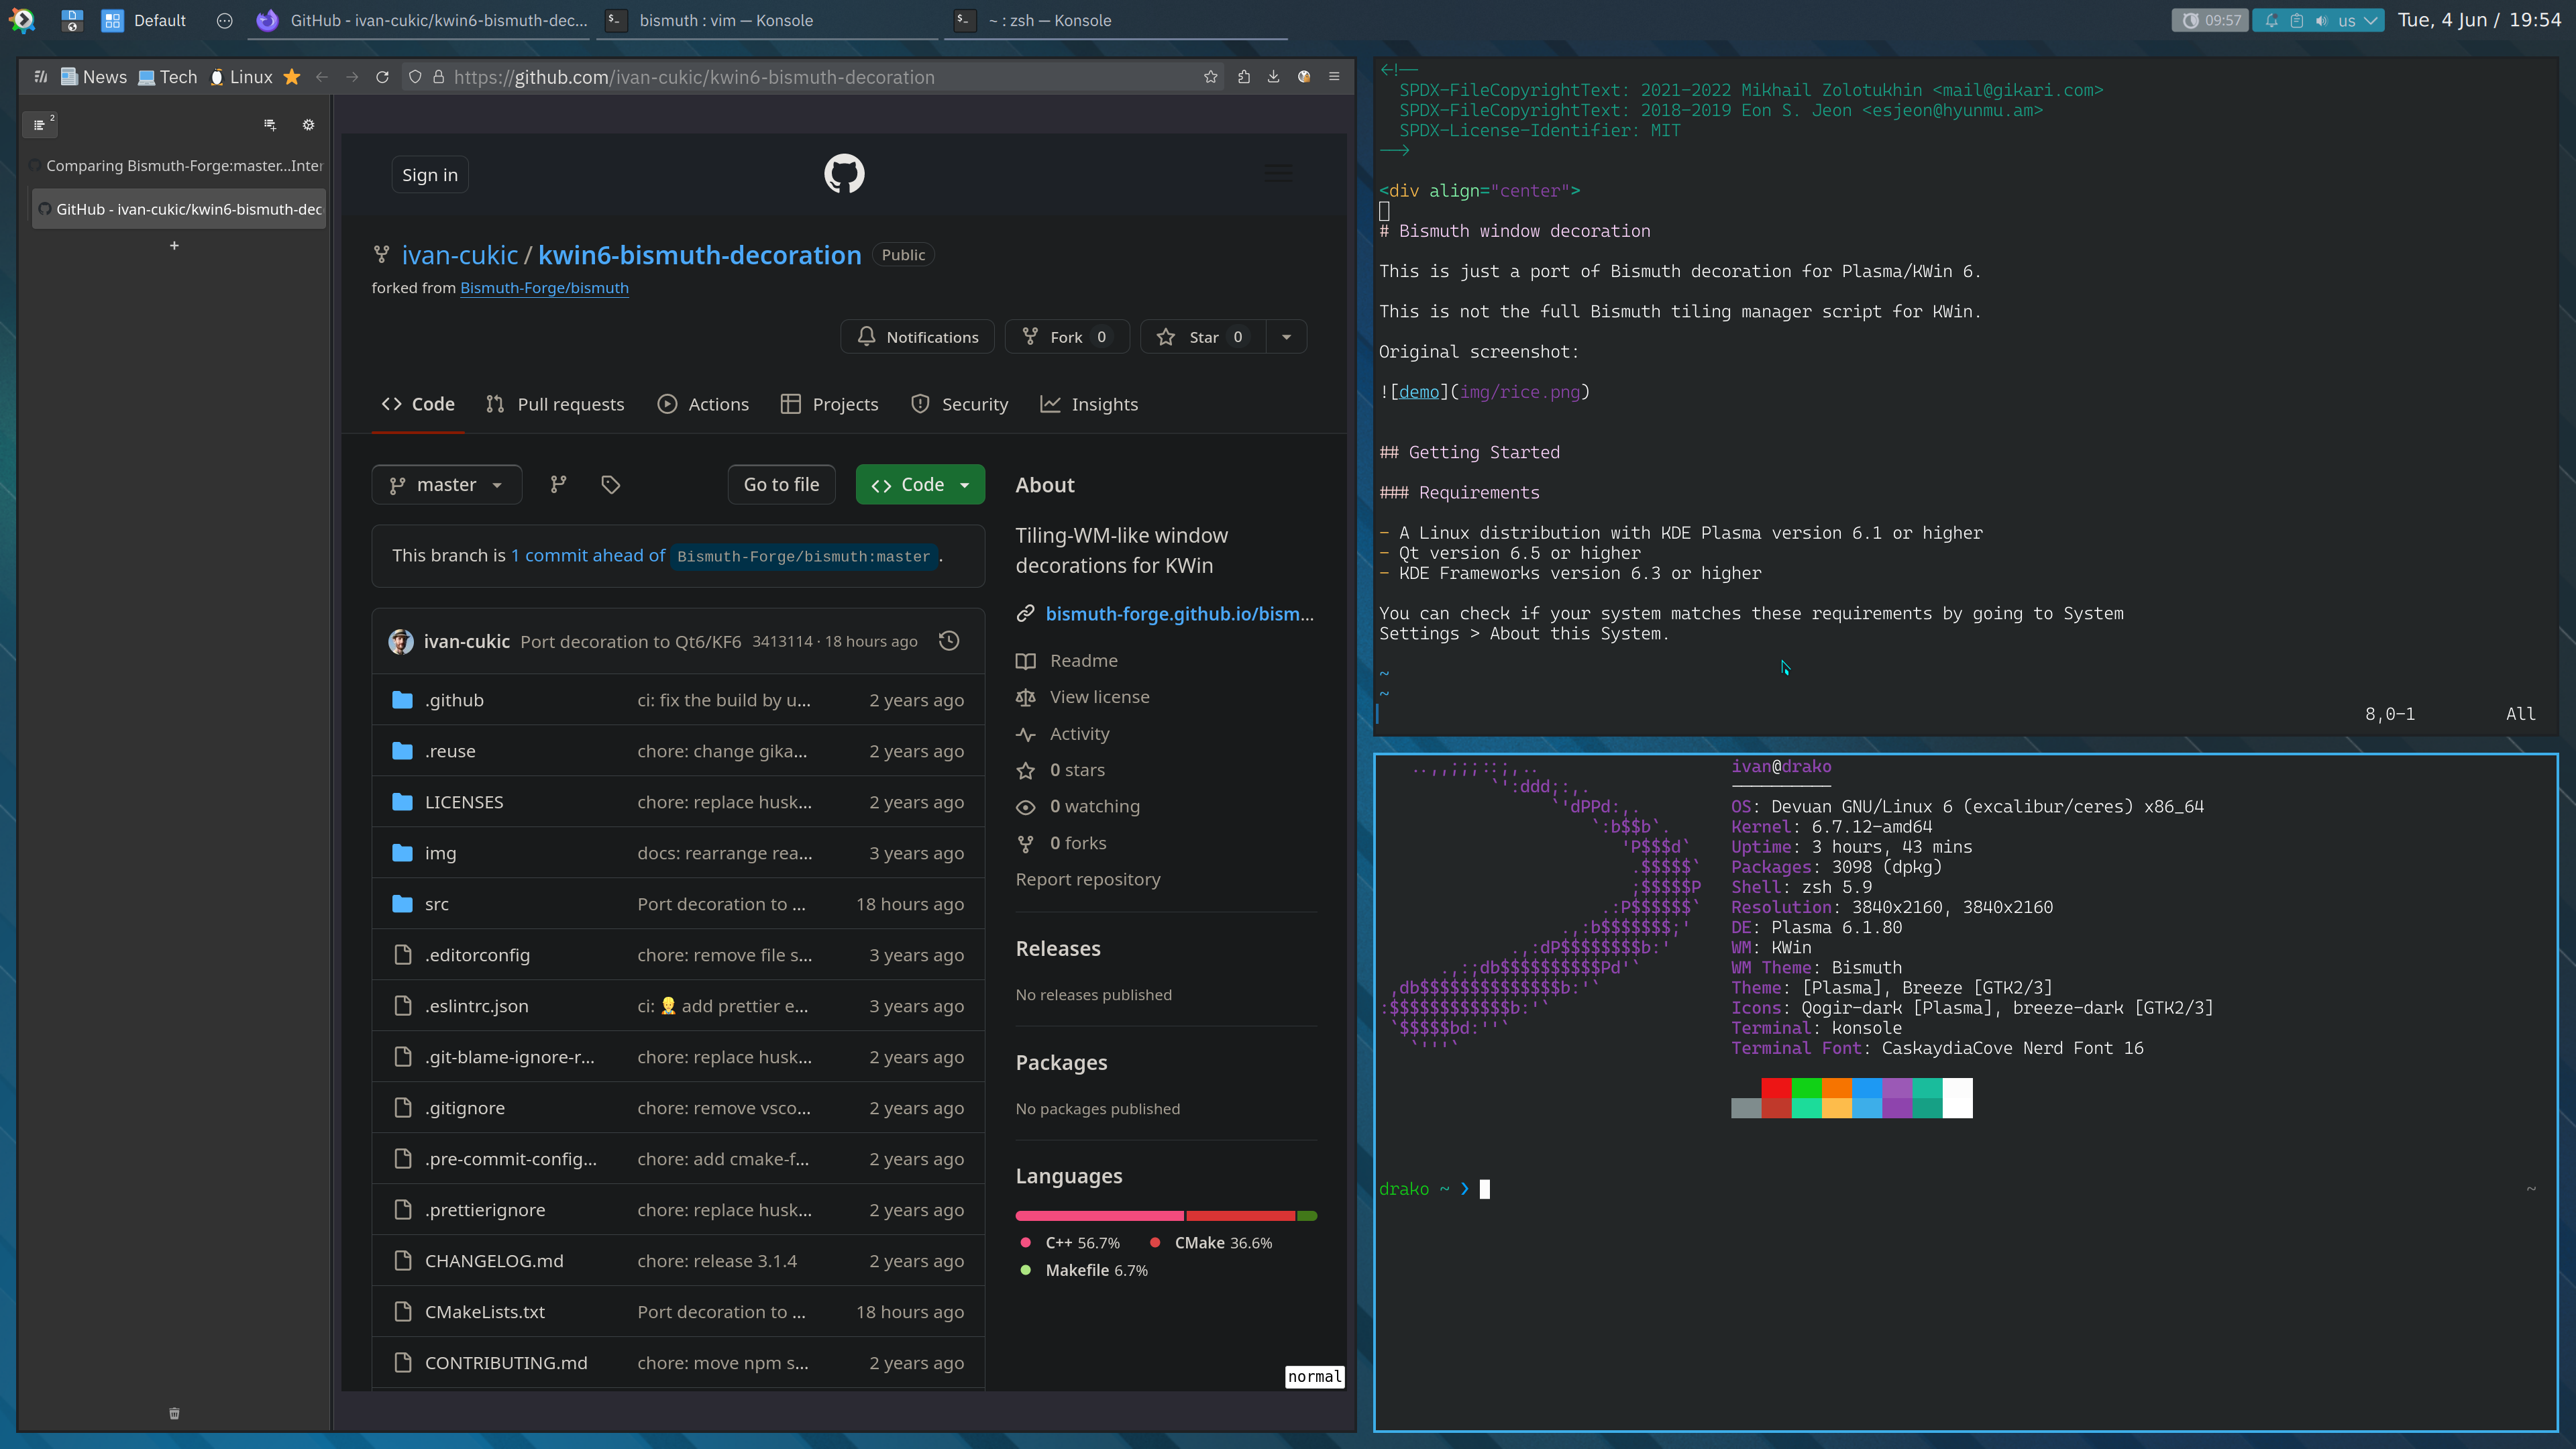
Task: Open the News bookmark folder
Action: point(94,77)
